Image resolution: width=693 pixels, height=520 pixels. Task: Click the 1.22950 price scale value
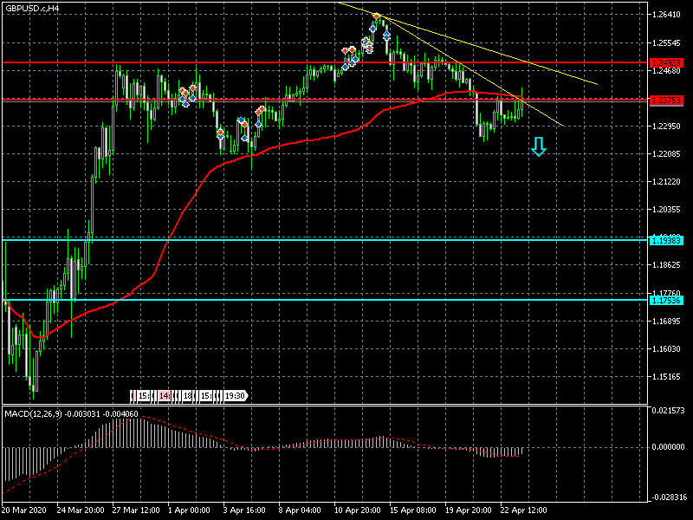click(x=666, y=127)
